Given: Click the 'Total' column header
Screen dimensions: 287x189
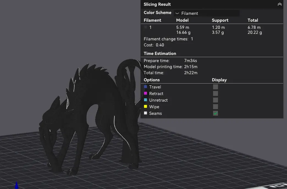Looking at the screenshot, I should [x=253, y=20].
